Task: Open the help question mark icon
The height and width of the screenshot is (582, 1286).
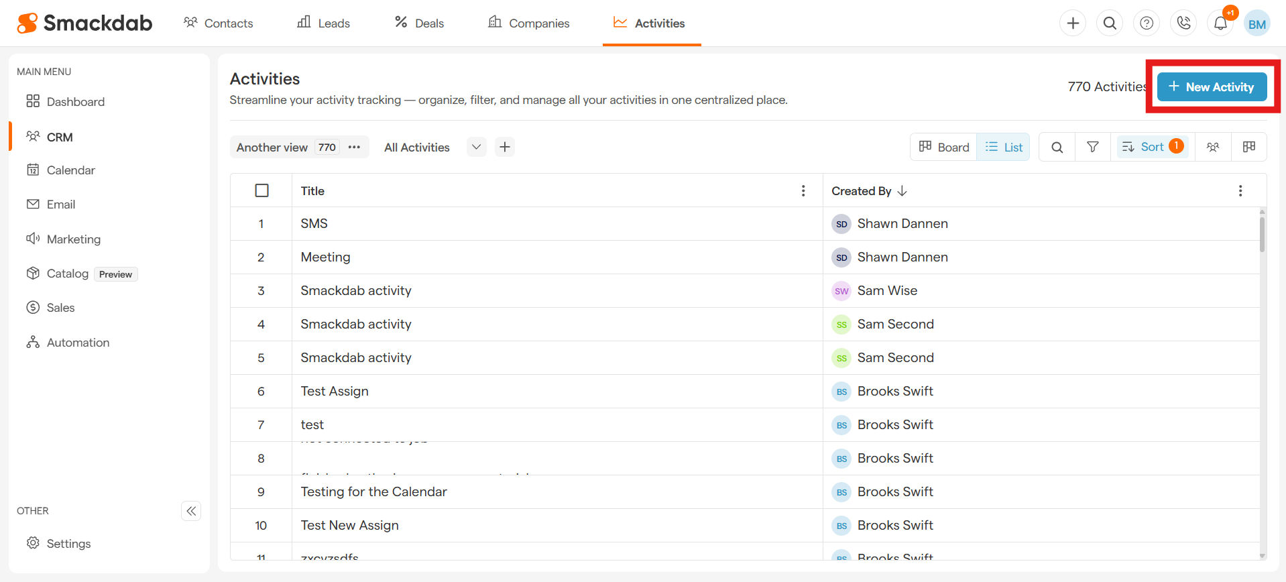Action: pyautogui.click(x=1147, y=23)
